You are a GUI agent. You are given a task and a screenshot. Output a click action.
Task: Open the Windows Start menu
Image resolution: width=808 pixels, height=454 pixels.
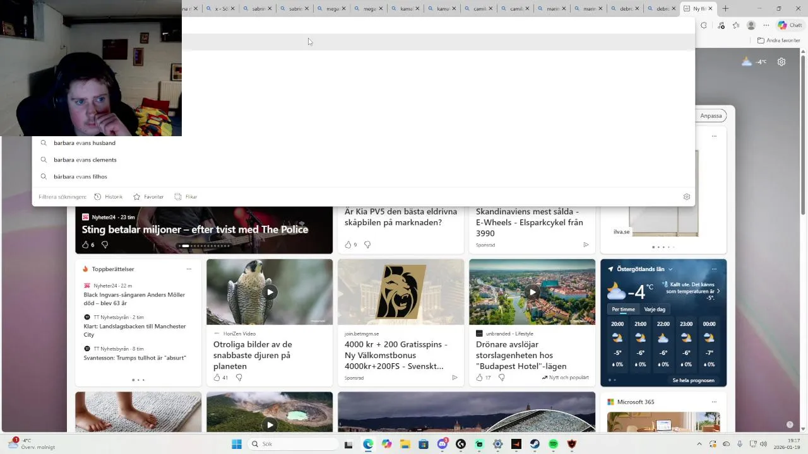click(237, 444)
